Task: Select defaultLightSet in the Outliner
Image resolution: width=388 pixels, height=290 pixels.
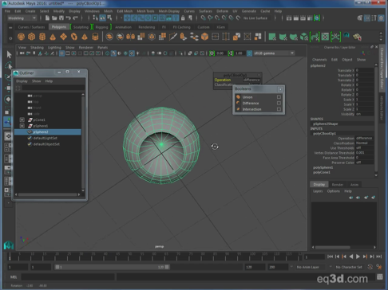Action: (x=46, y=138)
